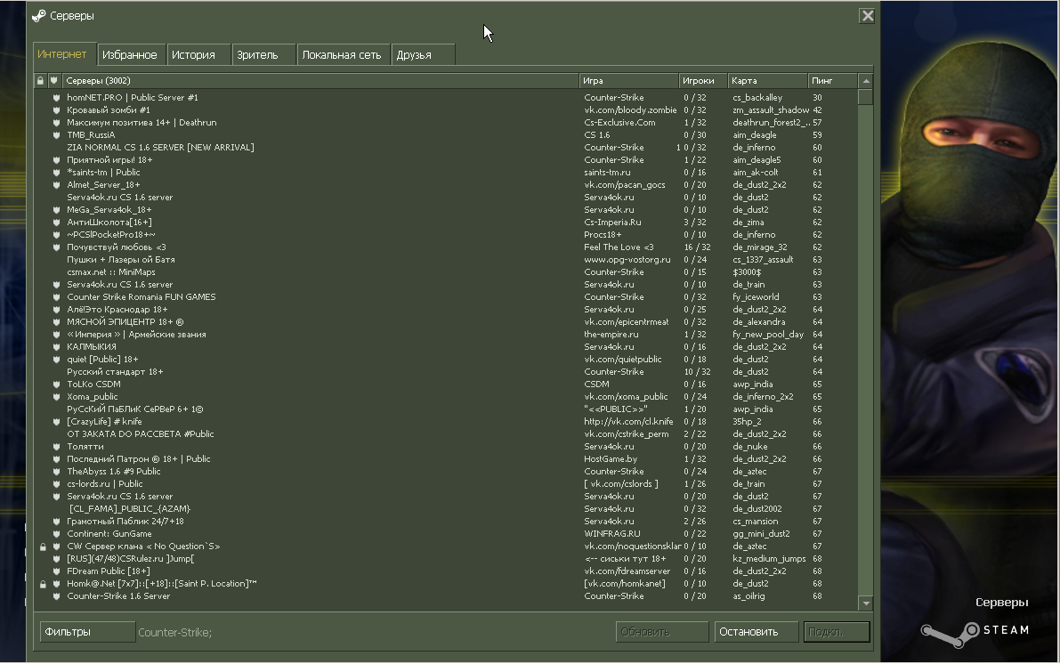The width and height of the screenshot is (1060, 664).
Task: Click the Steam icon in the title bar
Action: (39, 15)
